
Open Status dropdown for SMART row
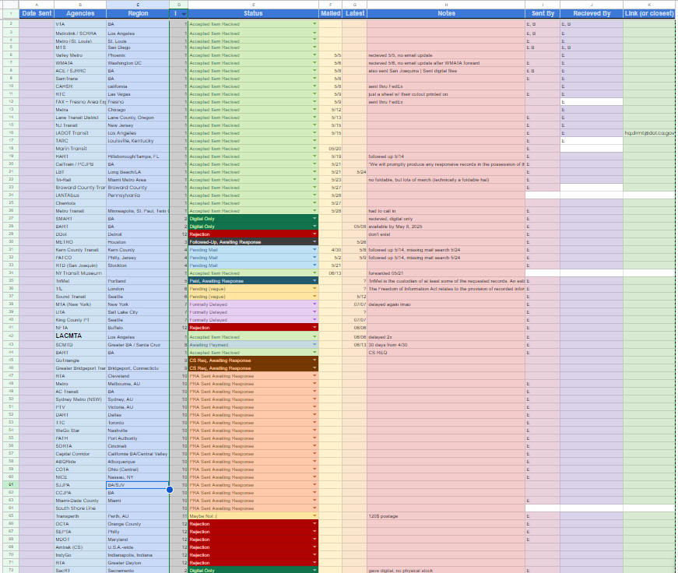tap(314, 219)
